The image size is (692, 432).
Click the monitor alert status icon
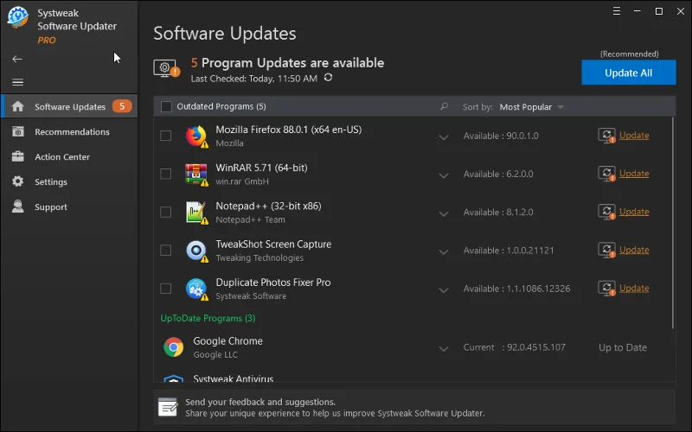point(166,69)
